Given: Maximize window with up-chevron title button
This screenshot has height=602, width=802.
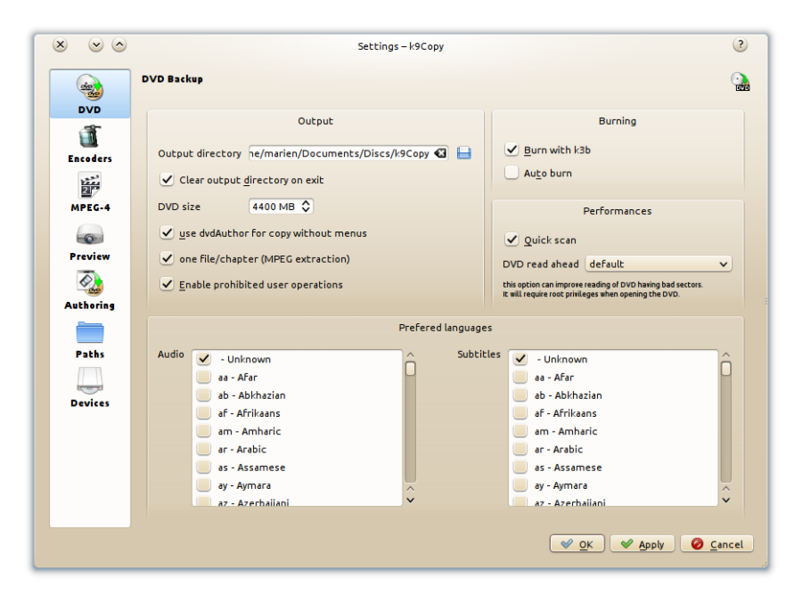Looking at the screenshot, I should (119, 45).
